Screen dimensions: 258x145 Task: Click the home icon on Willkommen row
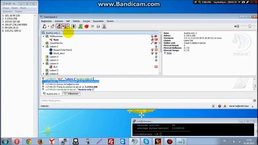click(x=152, y=36)
